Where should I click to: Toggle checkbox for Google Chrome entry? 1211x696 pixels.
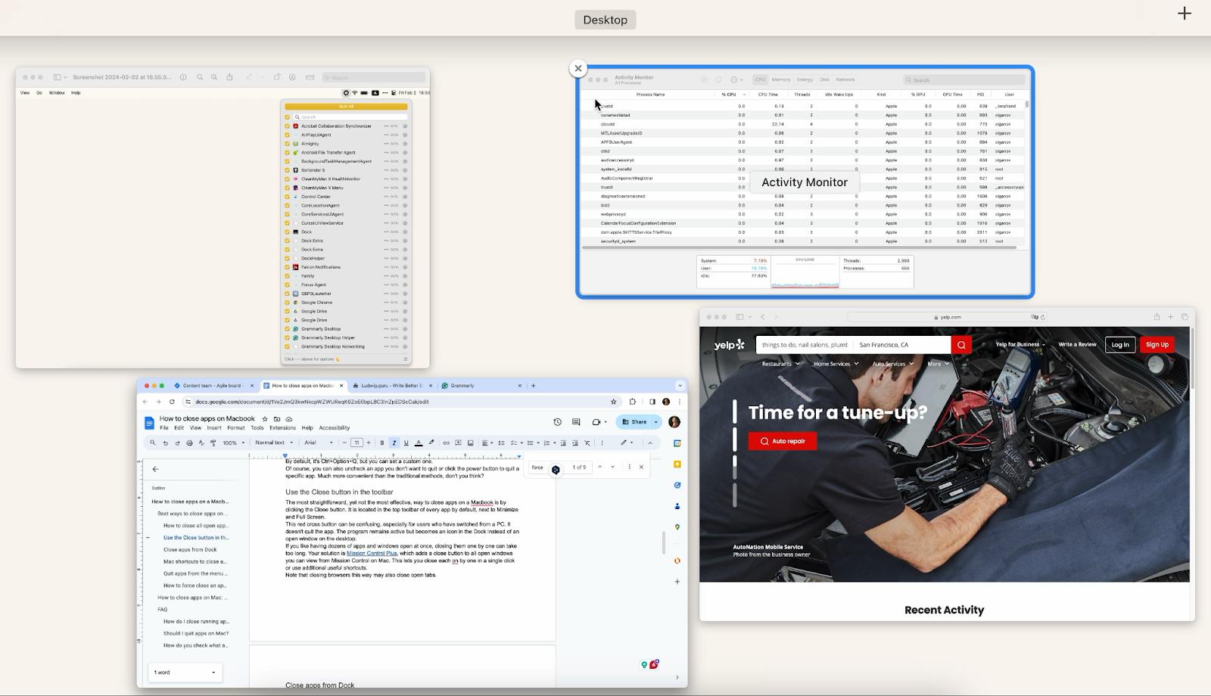(x=288, y=303)
